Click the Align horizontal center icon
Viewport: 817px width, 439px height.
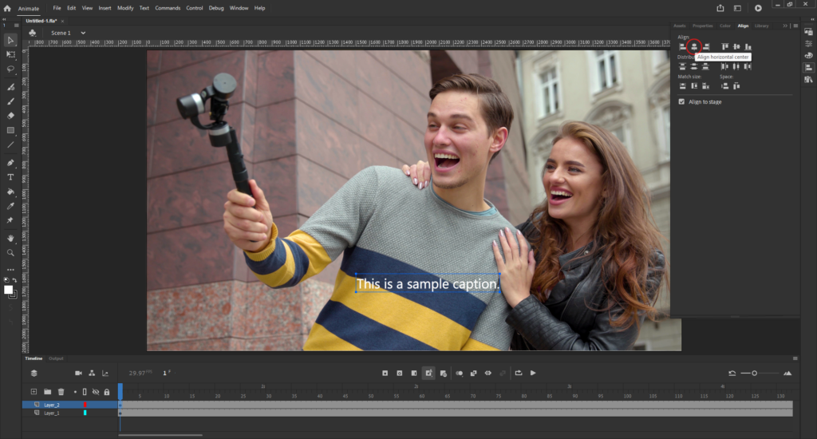tap(694, 47)
